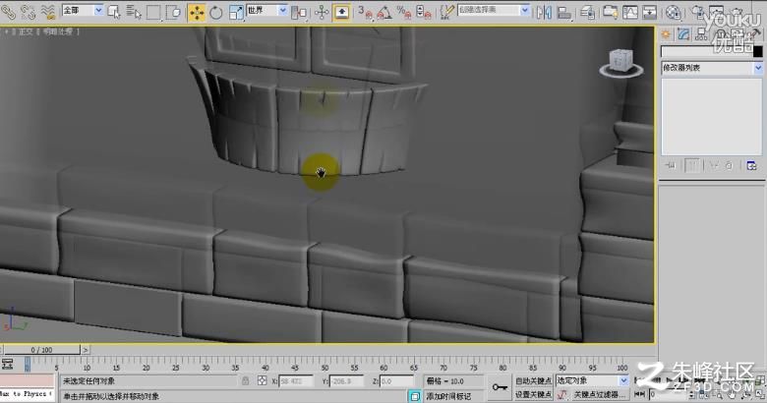Click 添加时间标记 add time tag
The width and height of the screenshot is (767, 403).
[448, 396]
